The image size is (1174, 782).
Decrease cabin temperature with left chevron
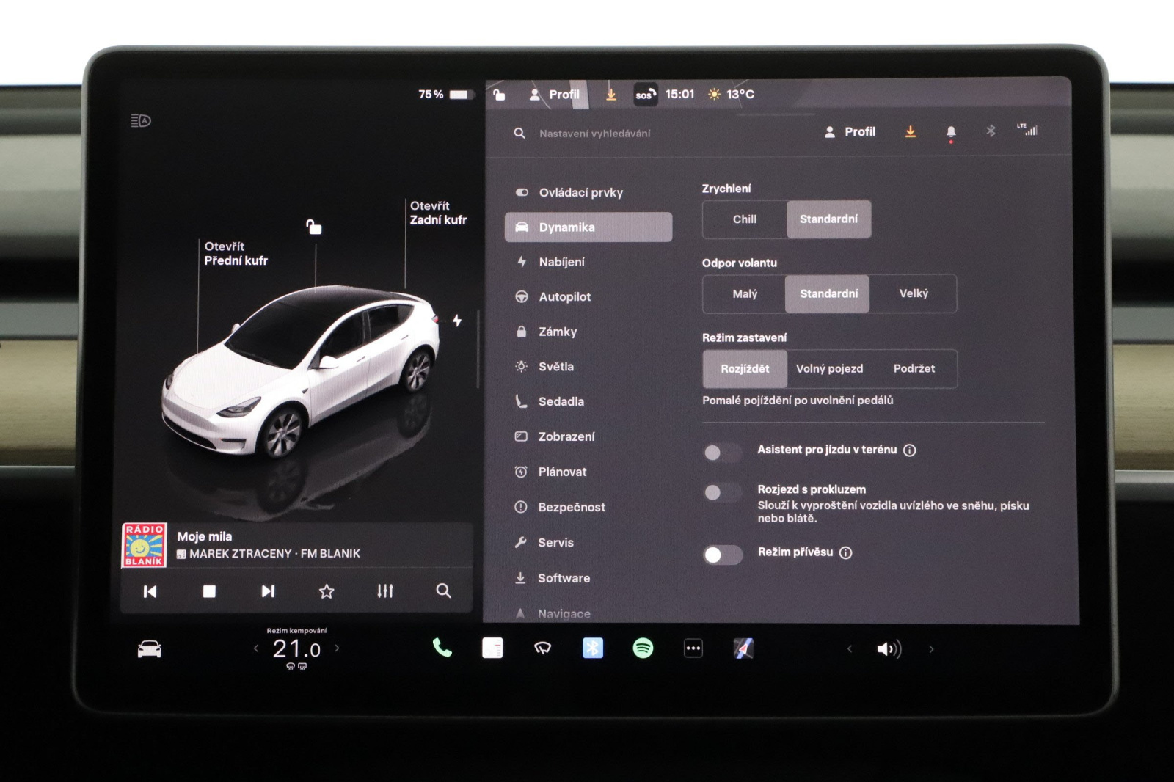coord(256,648)
